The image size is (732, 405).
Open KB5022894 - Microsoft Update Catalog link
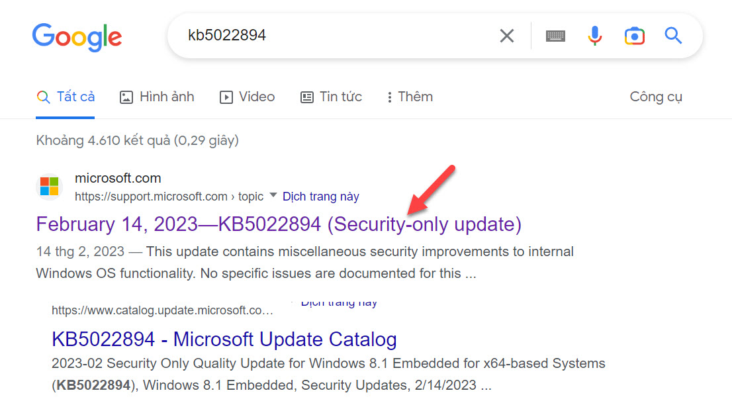pyautogui.click(x=224, y=339)
